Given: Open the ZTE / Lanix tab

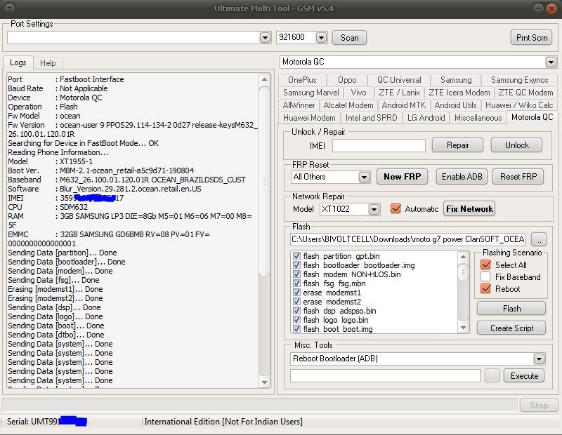Looking at the screenshot, I should pyautogui.click(x=399, y=93).
